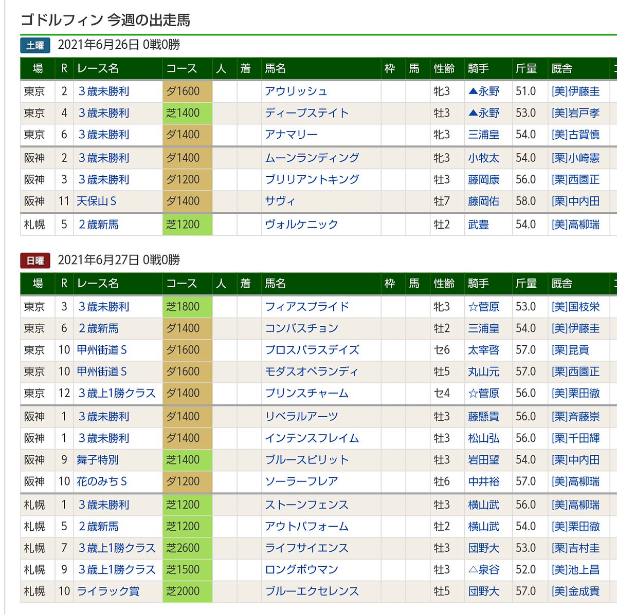617x614 pixels.
Task: Open jockey link for 団野大
Action: coord(484,548)
